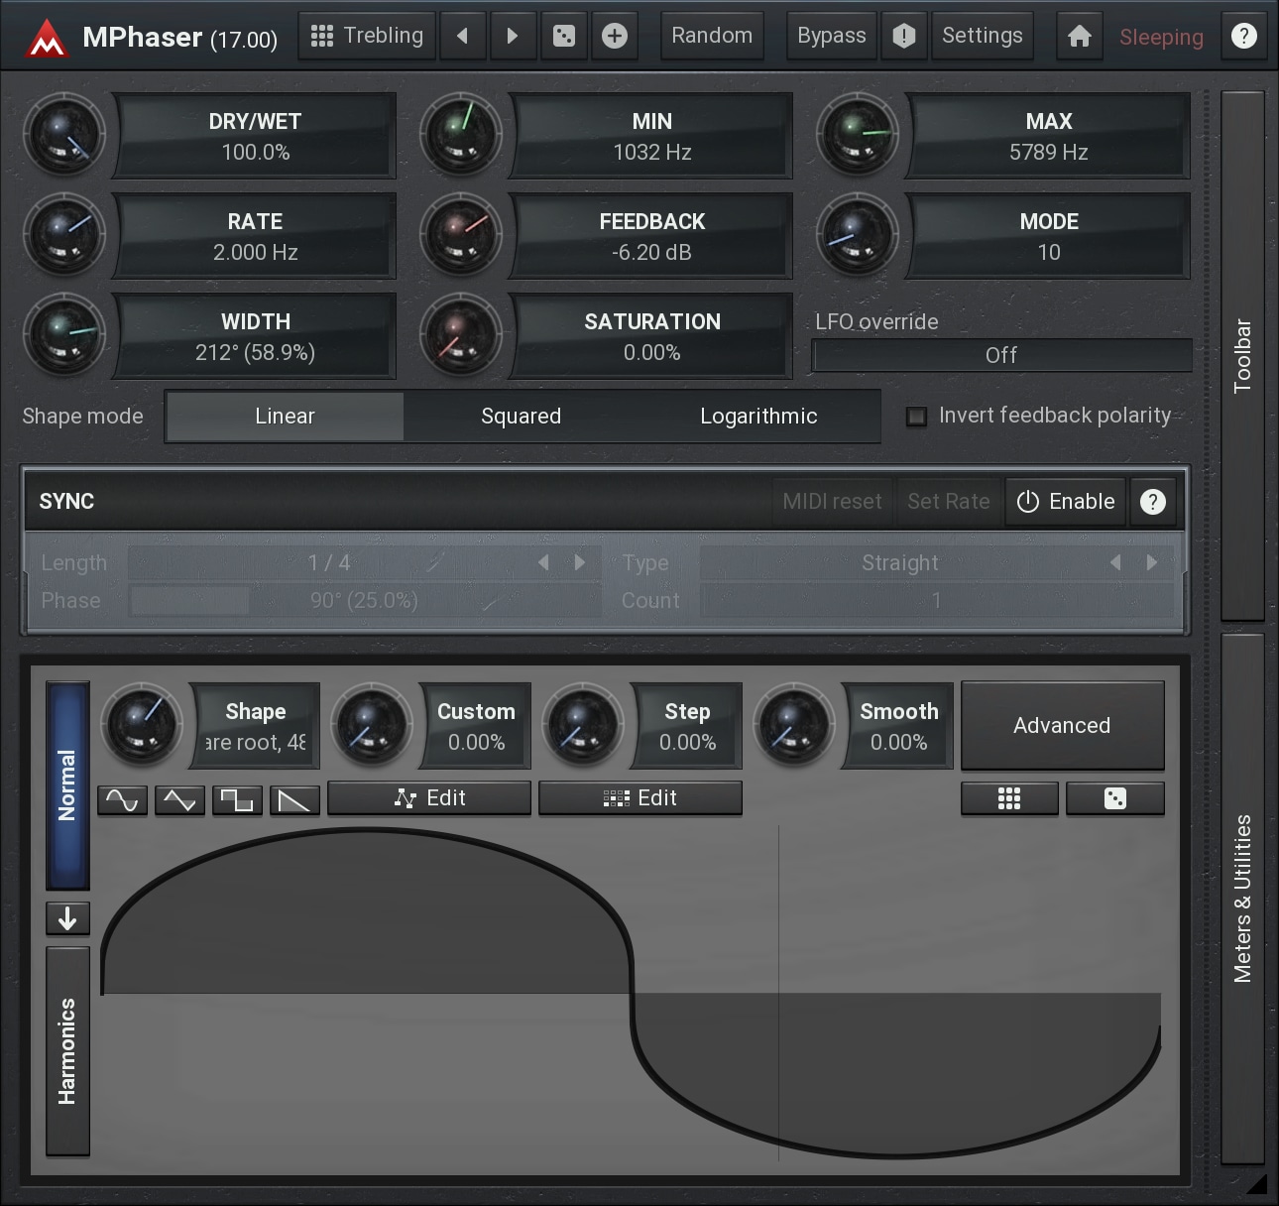Select the sawtooth wave shape icon

(x=294, y=799)
